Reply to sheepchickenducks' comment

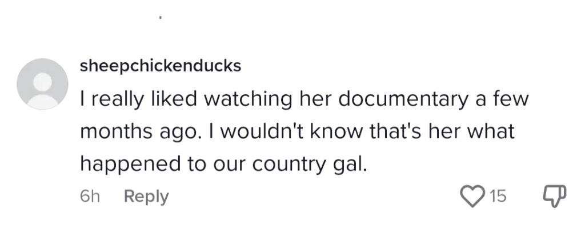146,197
